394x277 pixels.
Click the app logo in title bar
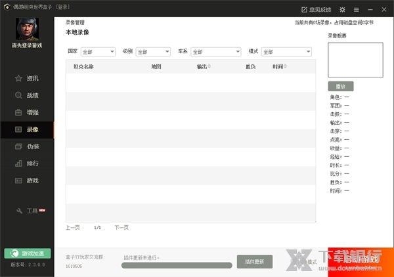tap(7, 7)
